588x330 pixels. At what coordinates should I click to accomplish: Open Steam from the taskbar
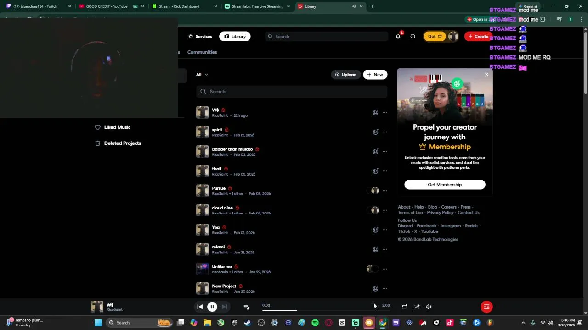pos(248,323)
